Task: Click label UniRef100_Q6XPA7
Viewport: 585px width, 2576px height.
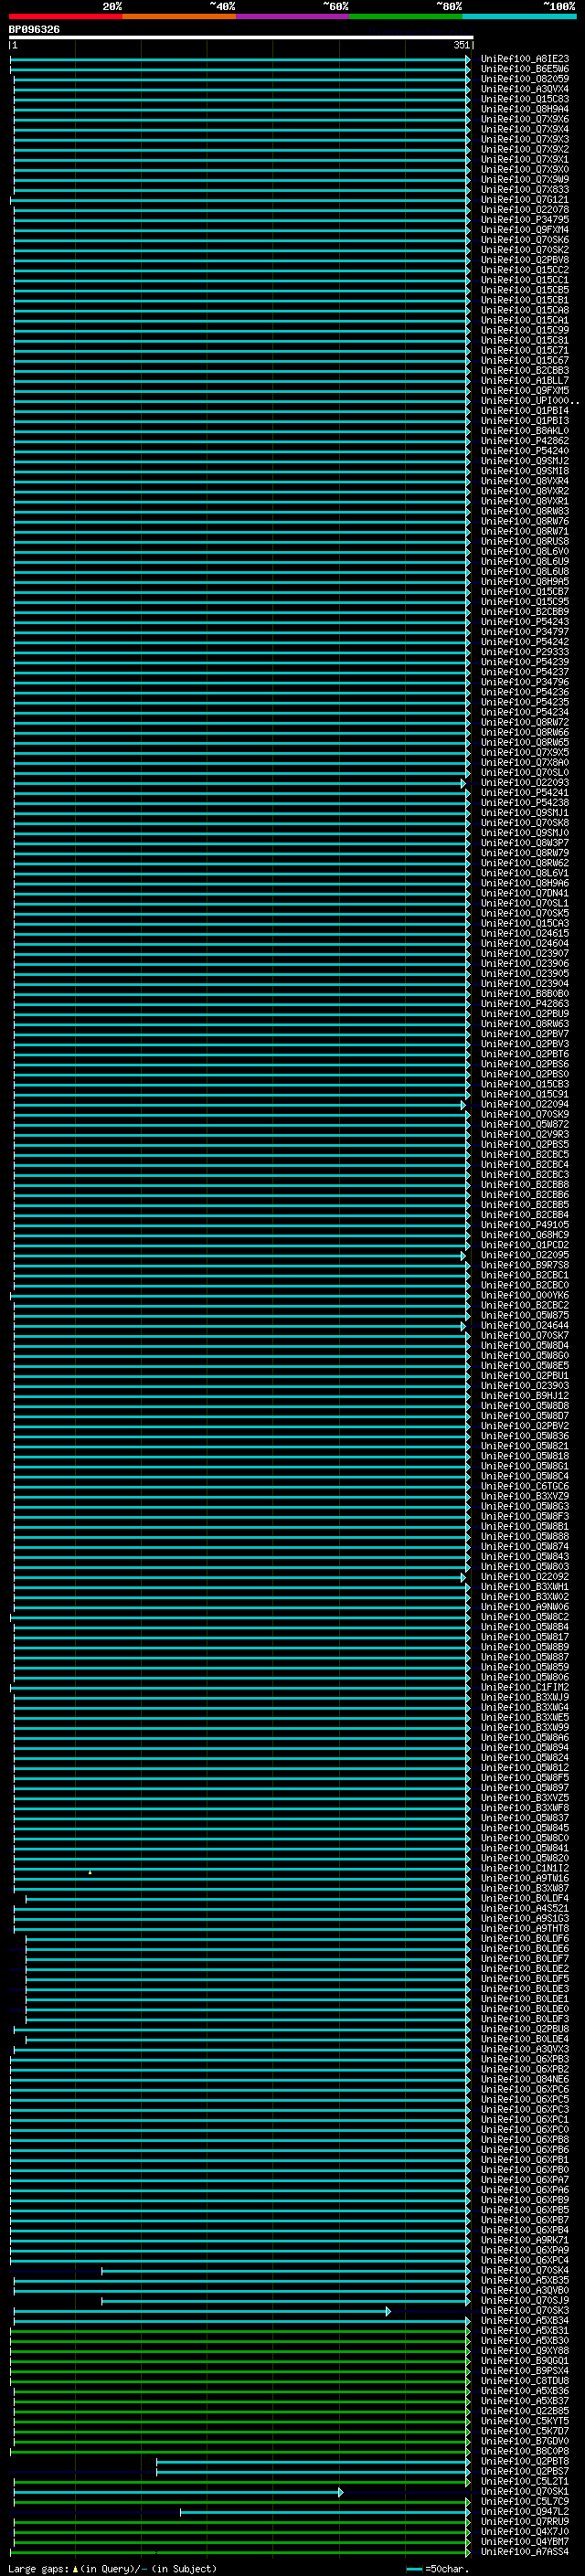Action: [525, 2179]
